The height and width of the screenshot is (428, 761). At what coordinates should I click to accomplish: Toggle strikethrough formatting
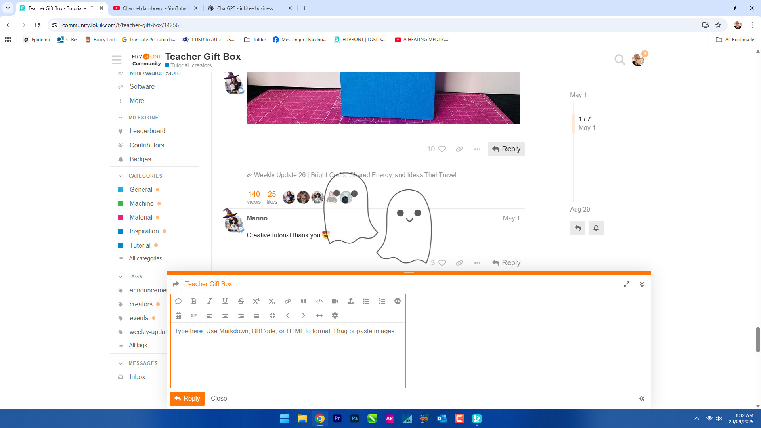tap(241, 301)
